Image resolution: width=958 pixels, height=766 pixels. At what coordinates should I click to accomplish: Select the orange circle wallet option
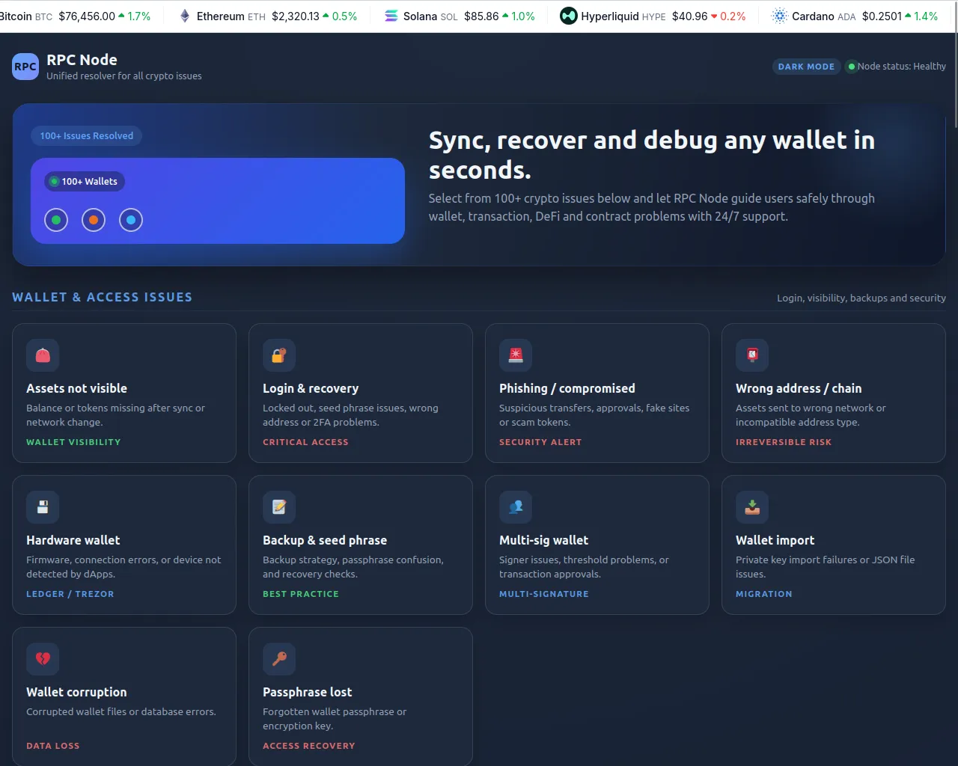94,220
